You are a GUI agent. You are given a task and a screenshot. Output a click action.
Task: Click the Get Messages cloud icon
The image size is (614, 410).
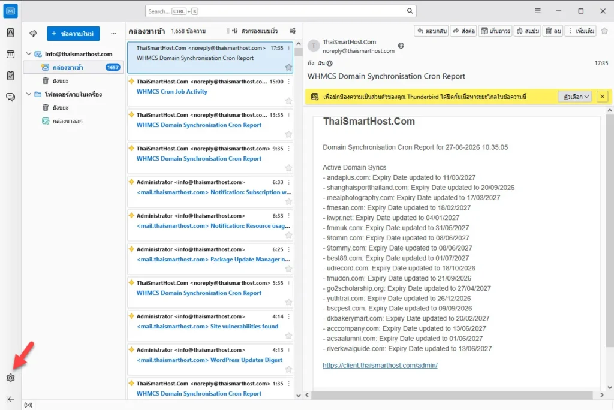[34, 34]
